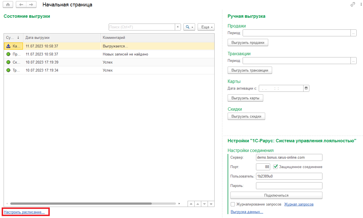
Task: Open search magnifier dropdown
Action: (x=190, y=27)
